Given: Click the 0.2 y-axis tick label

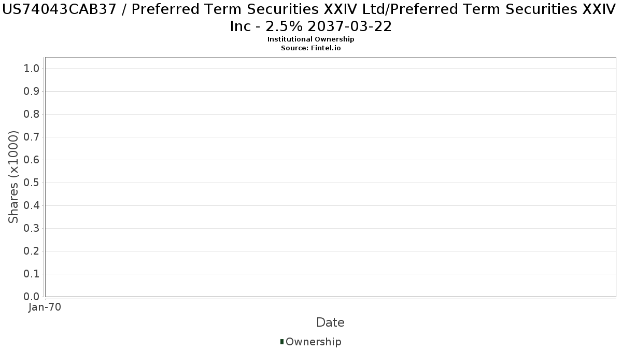Looking at the screenshot, I should click(32, 251).
